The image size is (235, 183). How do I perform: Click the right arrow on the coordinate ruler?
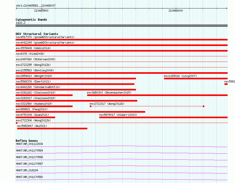click(227, 8)
